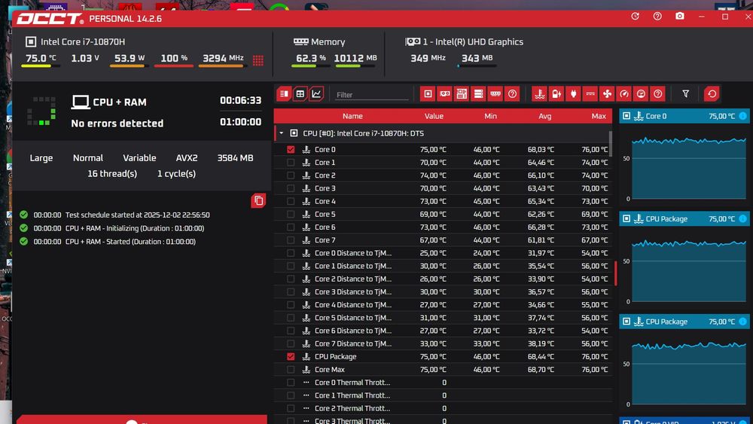The width and height of the screenshot is (753, 424).
Task: Open info icon on first CPU Package graph
Action: click(x=742, y=218)
